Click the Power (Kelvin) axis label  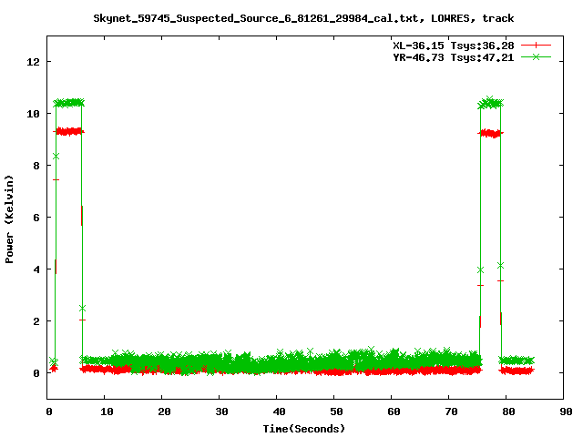(x=9, y=219)
